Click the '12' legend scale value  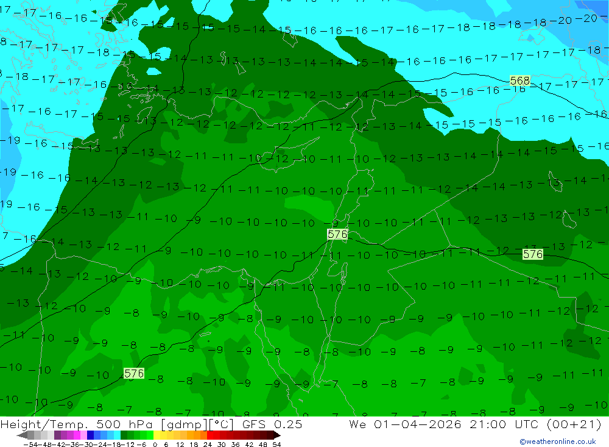pos(180,445)
